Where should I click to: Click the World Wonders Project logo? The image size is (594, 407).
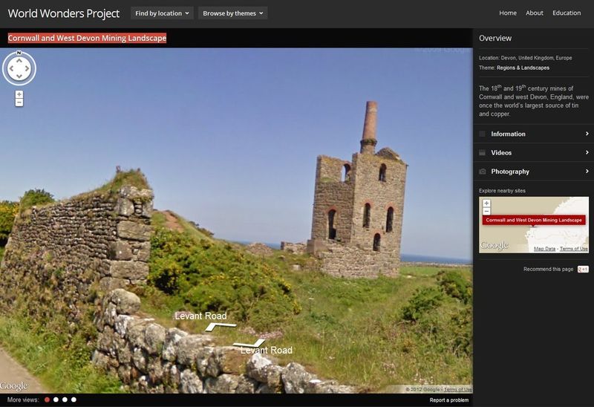(x=64, y=13)
